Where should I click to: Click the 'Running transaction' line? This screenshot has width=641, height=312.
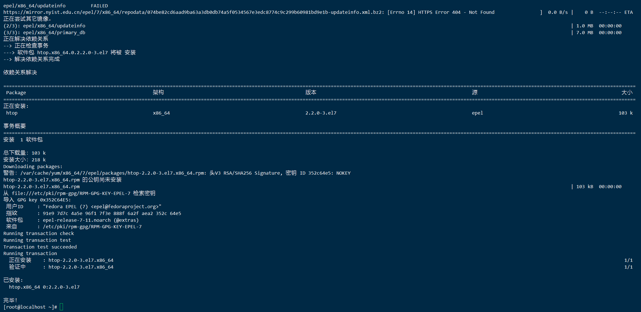[x=30, y=254]
